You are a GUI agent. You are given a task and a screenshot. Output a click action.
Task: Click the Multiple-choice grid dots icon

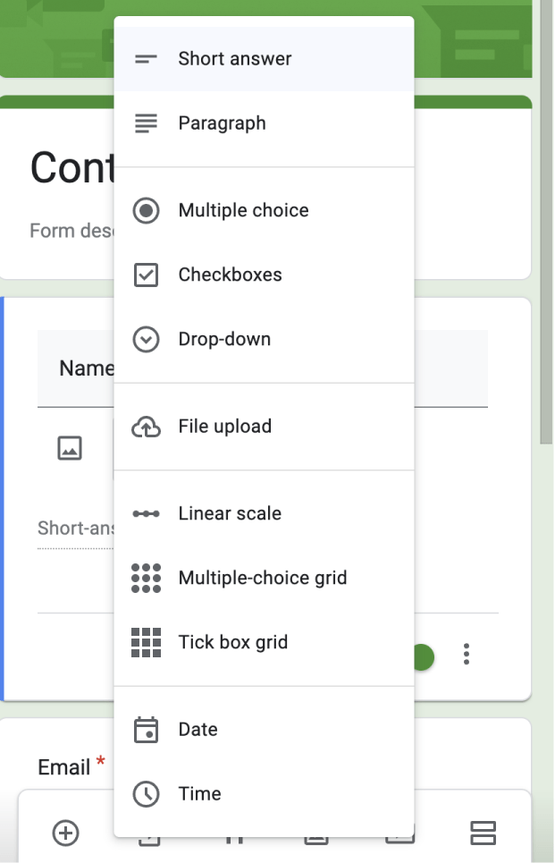pos(146,579)
